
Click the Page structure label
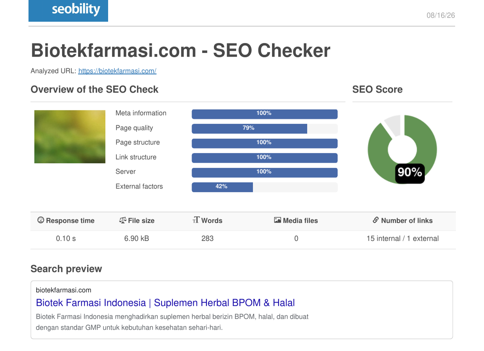click(138, 142)
